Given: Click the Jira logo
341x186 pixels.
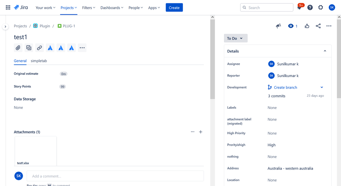Looking at the screenshot, I should tap(21, 7).
